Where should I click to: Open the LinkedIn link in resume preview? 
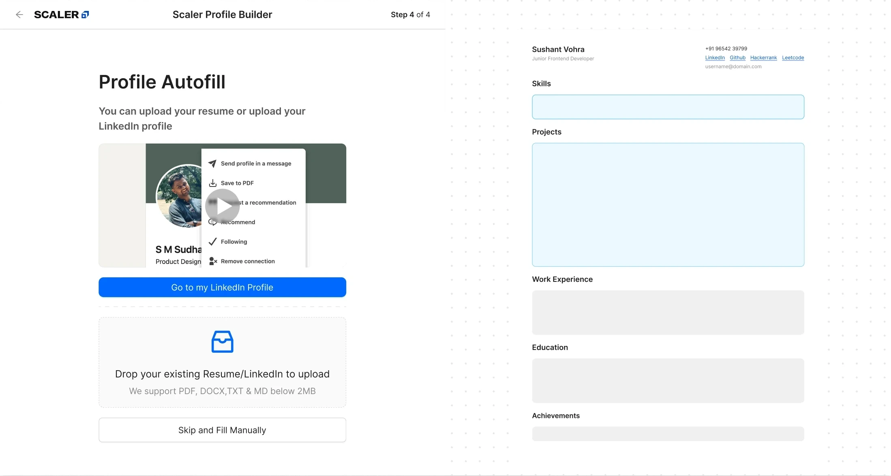[715, 58]
